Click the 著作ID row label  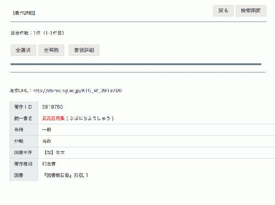(x=23, y=107)
